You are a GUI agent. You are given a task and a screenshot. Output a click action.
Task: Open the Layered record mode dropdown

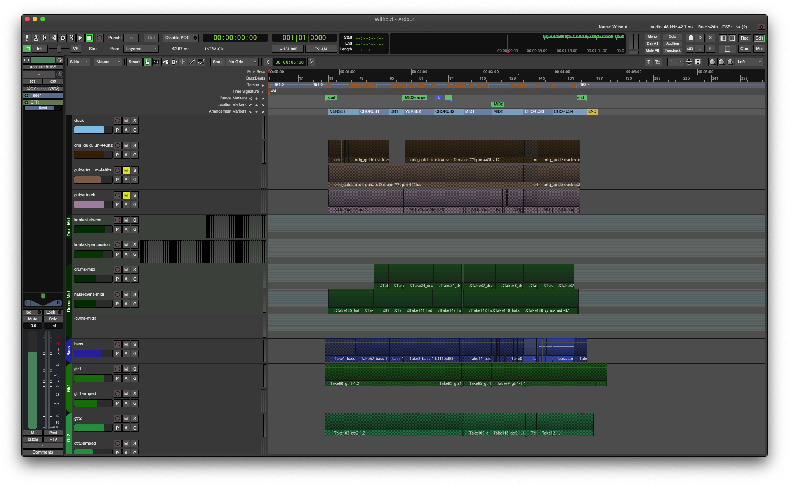point(141,48)
